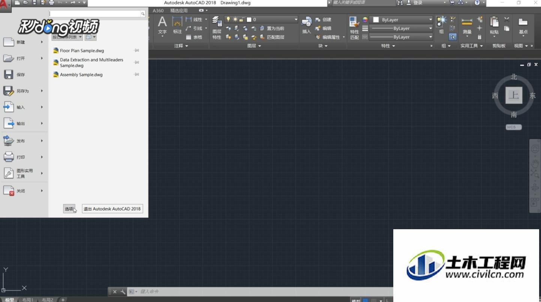Expand the 块 (Block) panel
The image size is (541, 302).
pyautogui.click(x=323, y=46)
